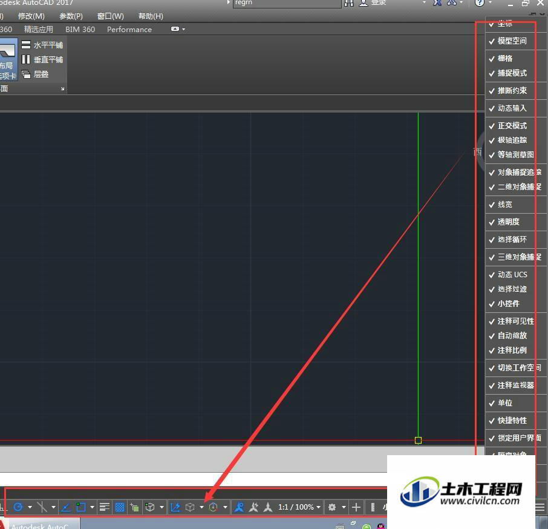Screen dimensions: 548x529
Task: Toggle isometric drafting icon in status bar
Action: (x=42, y=507)
